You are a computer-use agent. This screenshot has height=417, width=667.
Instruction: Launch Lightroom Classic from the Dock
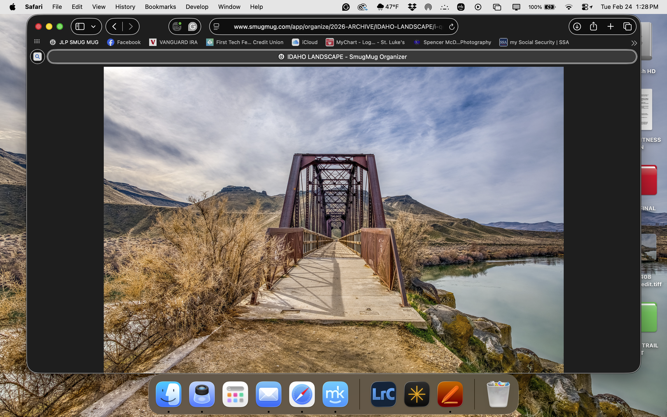[x=383, y=394]
